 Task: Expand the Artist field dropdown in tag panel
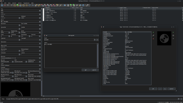40,14
